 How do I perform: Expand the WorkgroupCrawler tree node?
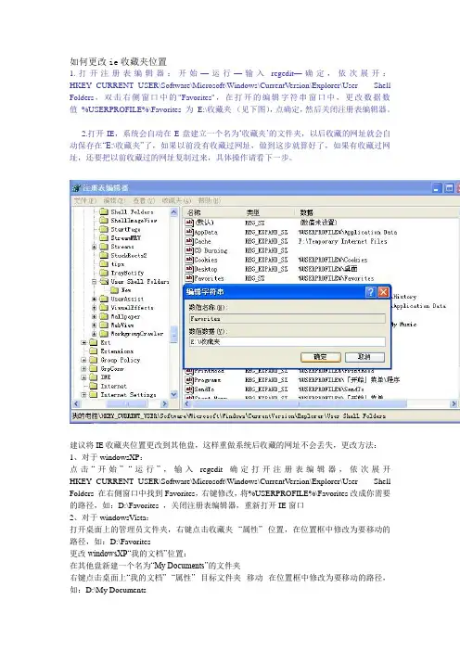95,334
